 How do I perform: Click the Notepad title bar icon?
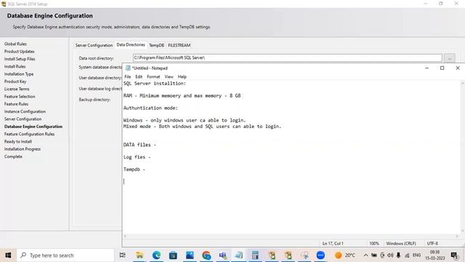pos(128,68)
